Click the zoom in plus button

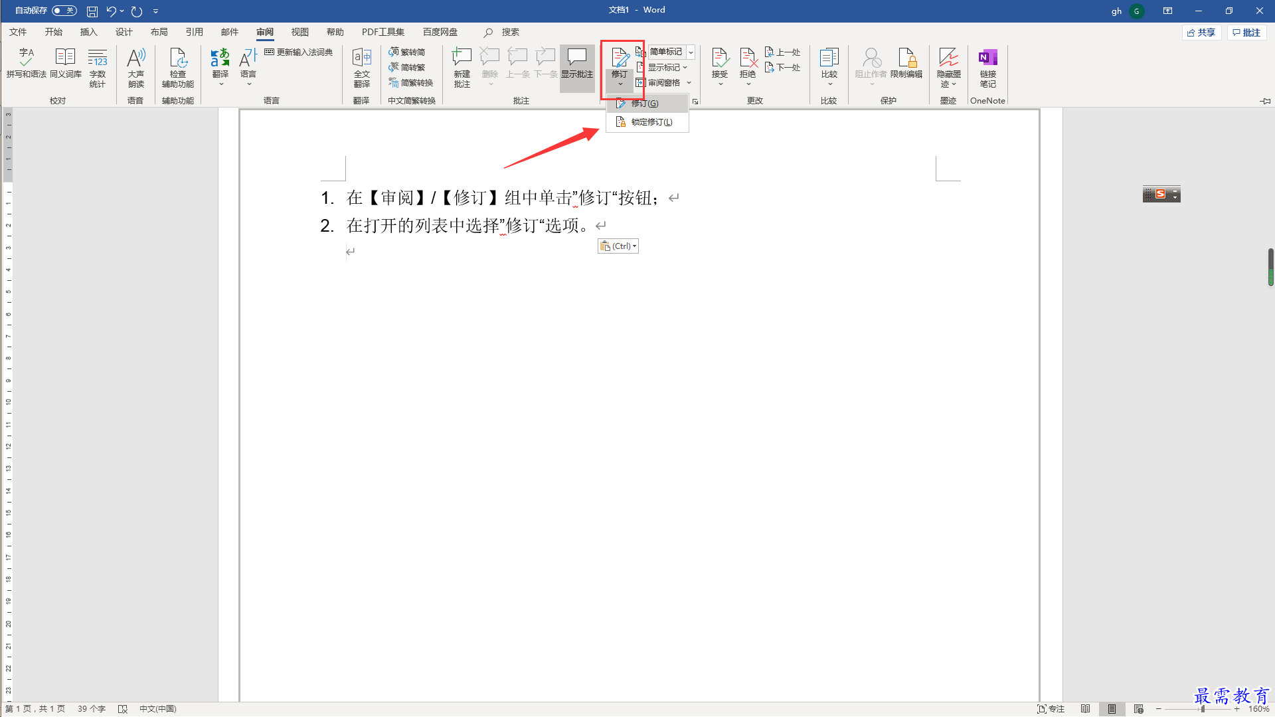tap(1236, 709)
